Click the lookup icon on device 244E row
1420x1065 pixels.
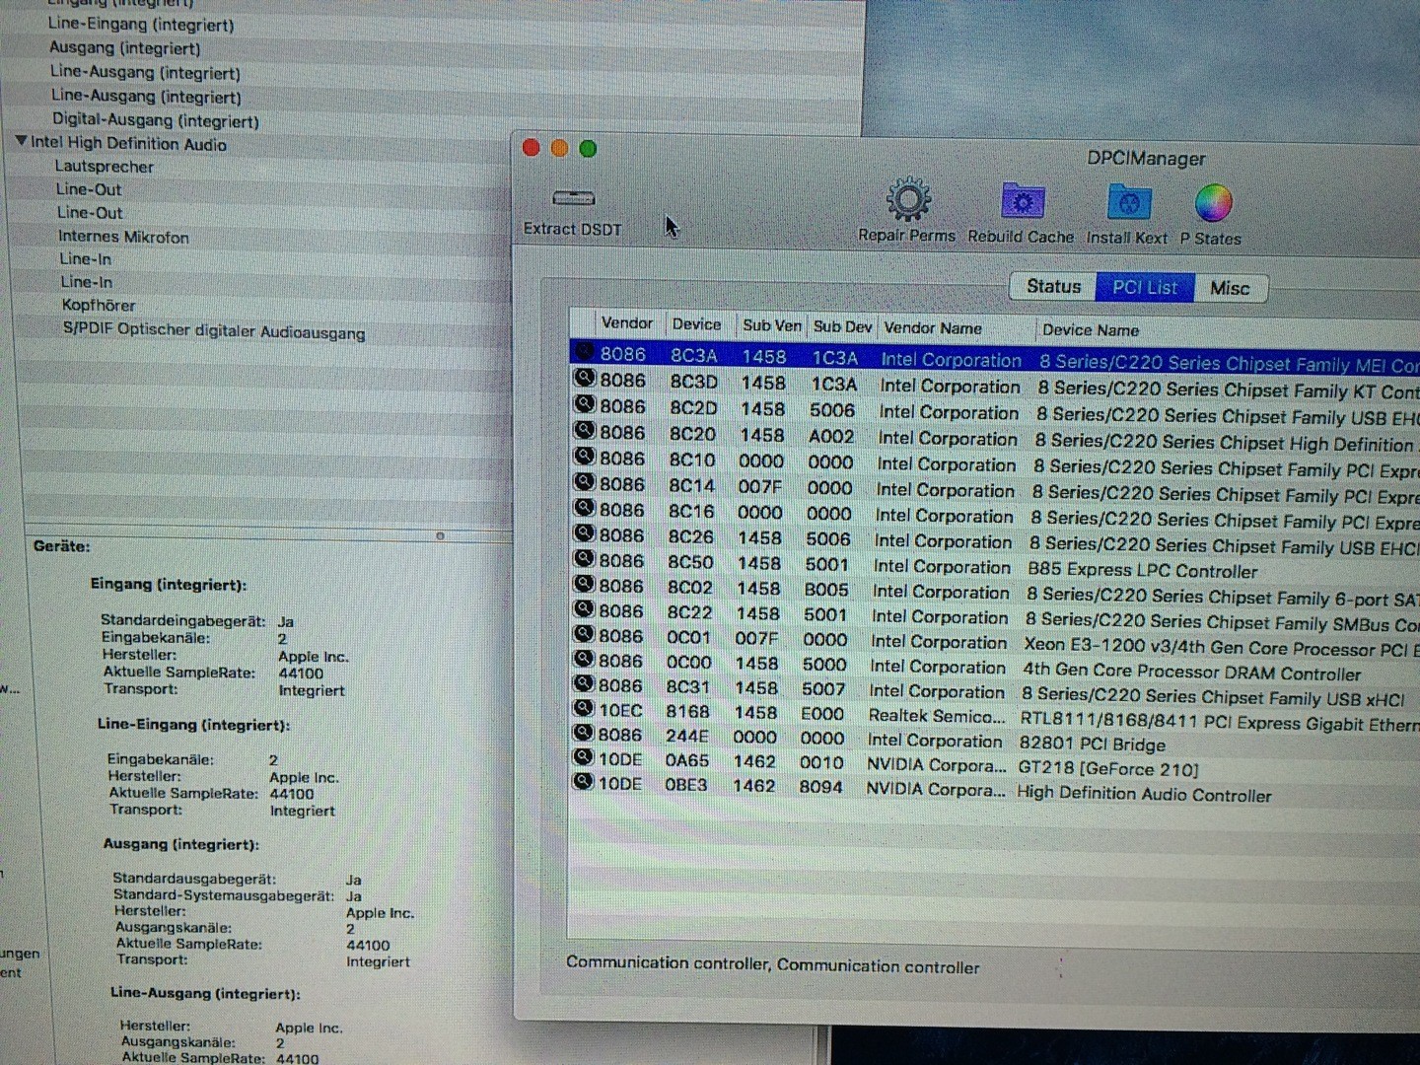tap(584, 733)
